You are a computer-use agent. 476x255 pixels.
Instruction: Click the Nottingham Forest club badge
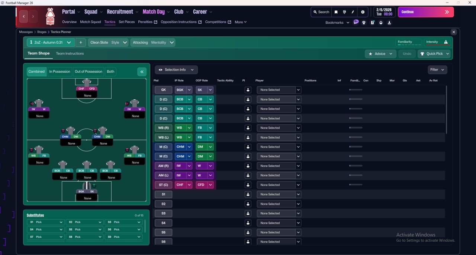coord(50,16)
